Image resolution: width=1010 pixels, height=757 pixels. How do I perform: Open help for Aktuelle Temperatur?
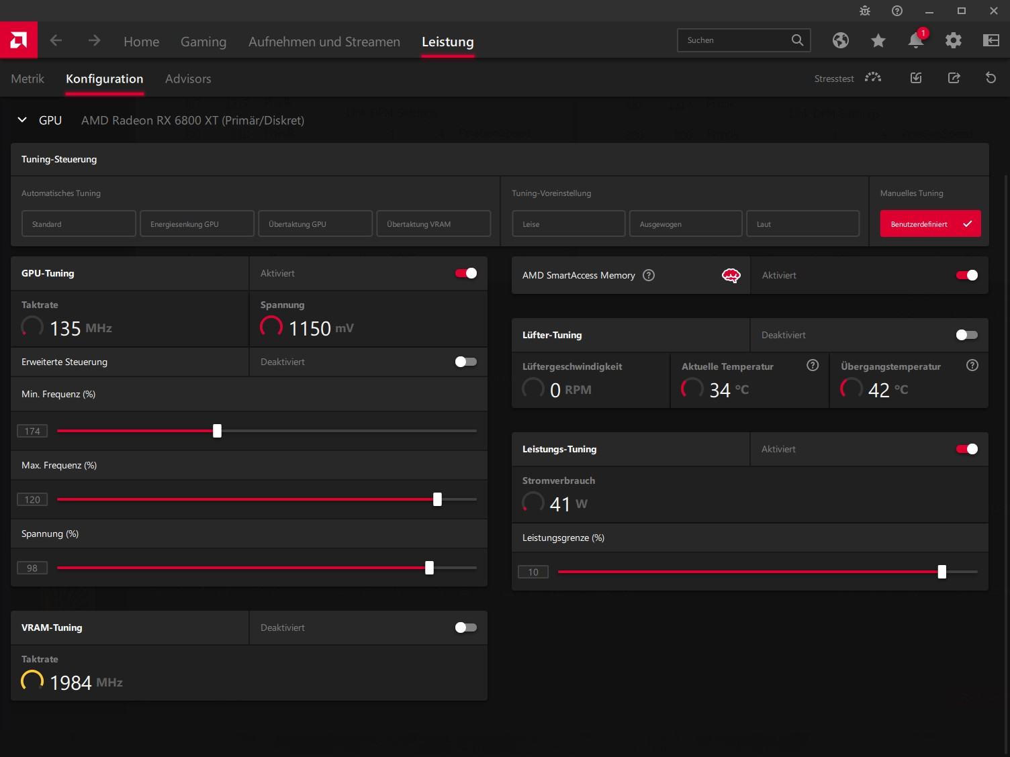(813, 366)
